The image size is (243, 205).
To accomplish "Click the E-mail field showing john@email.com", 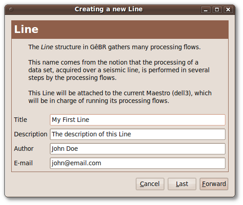I will pos(138,163).
